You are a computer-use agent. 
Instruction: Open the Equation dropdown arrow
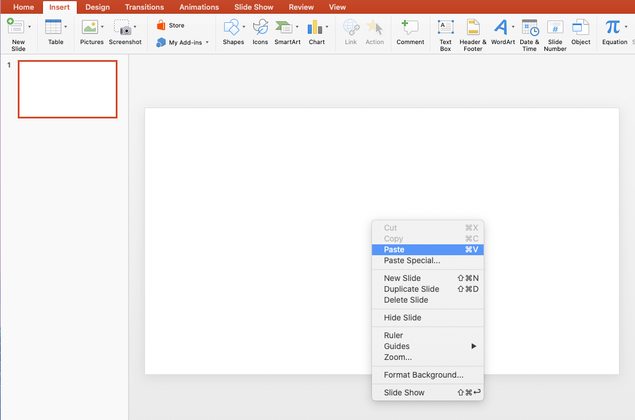626,27
